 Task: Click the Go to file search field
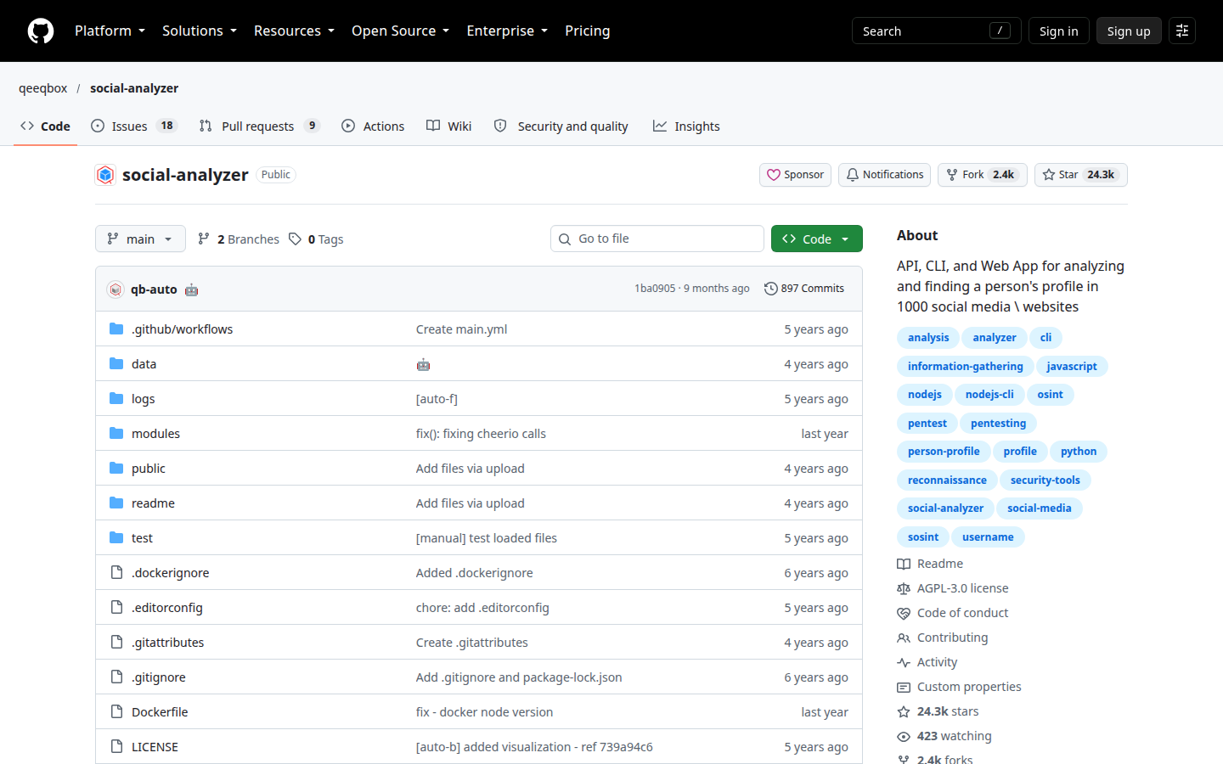pyautogui.click(x=657, y=239)
